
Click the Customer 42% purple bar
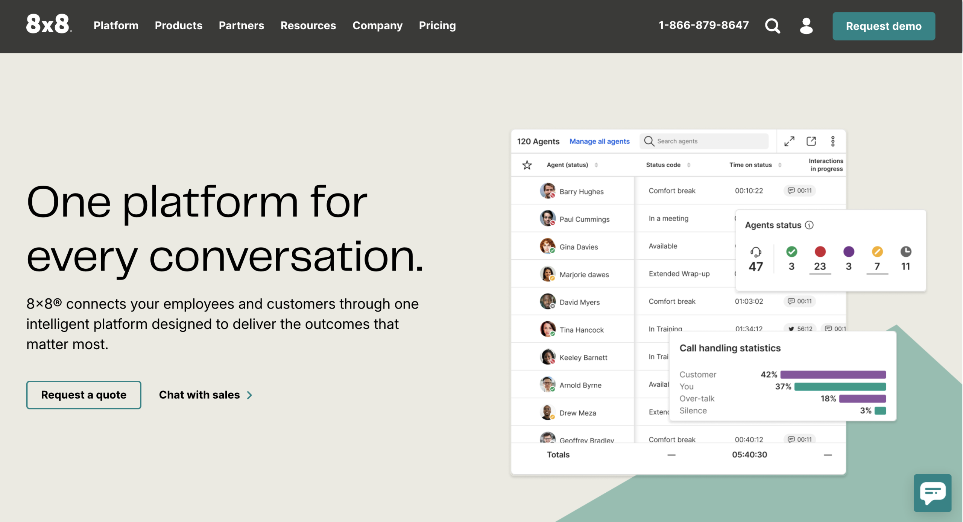click(x=833, y=375)
